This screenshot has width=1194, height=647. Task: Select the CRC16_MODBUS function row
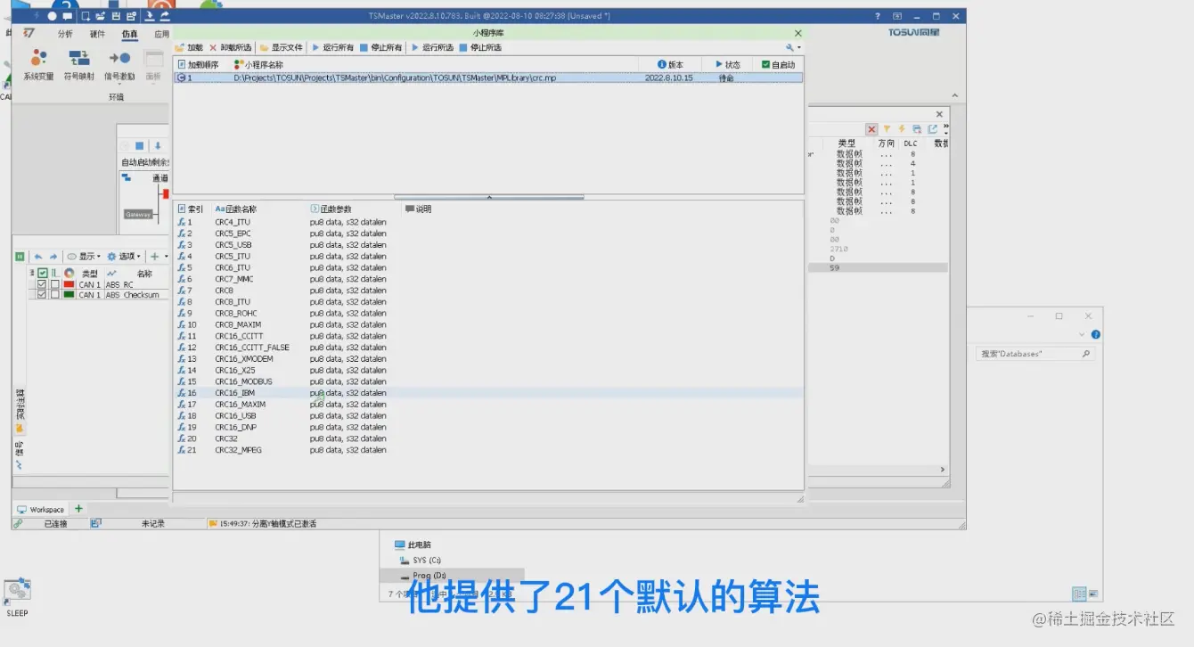[x=488, y=381]
